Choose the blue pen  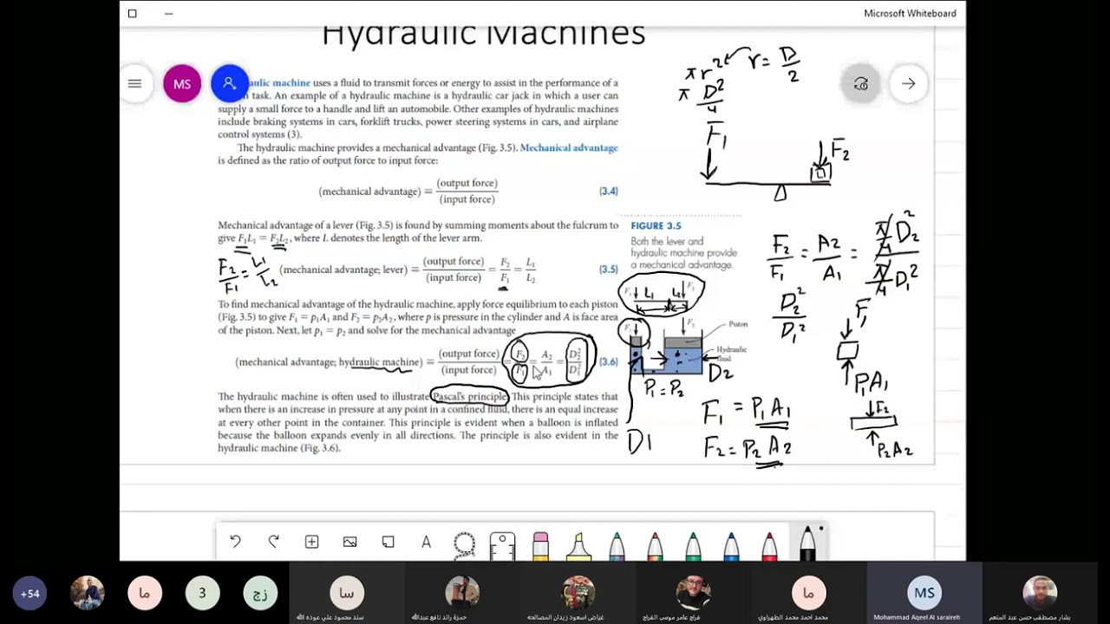[731, 546]
